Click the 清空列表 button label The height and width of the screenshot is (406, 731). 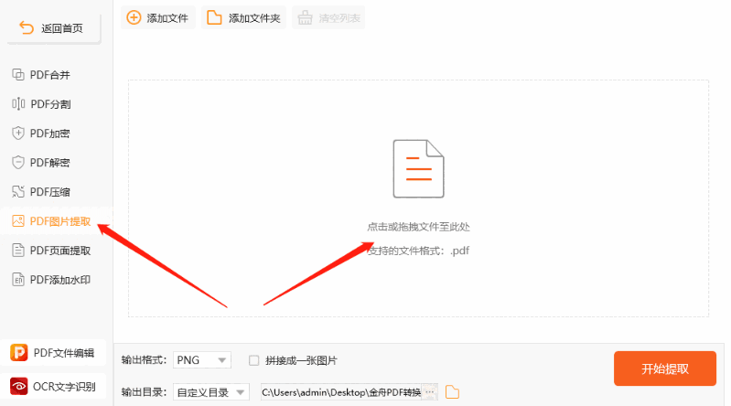(339, 18)
